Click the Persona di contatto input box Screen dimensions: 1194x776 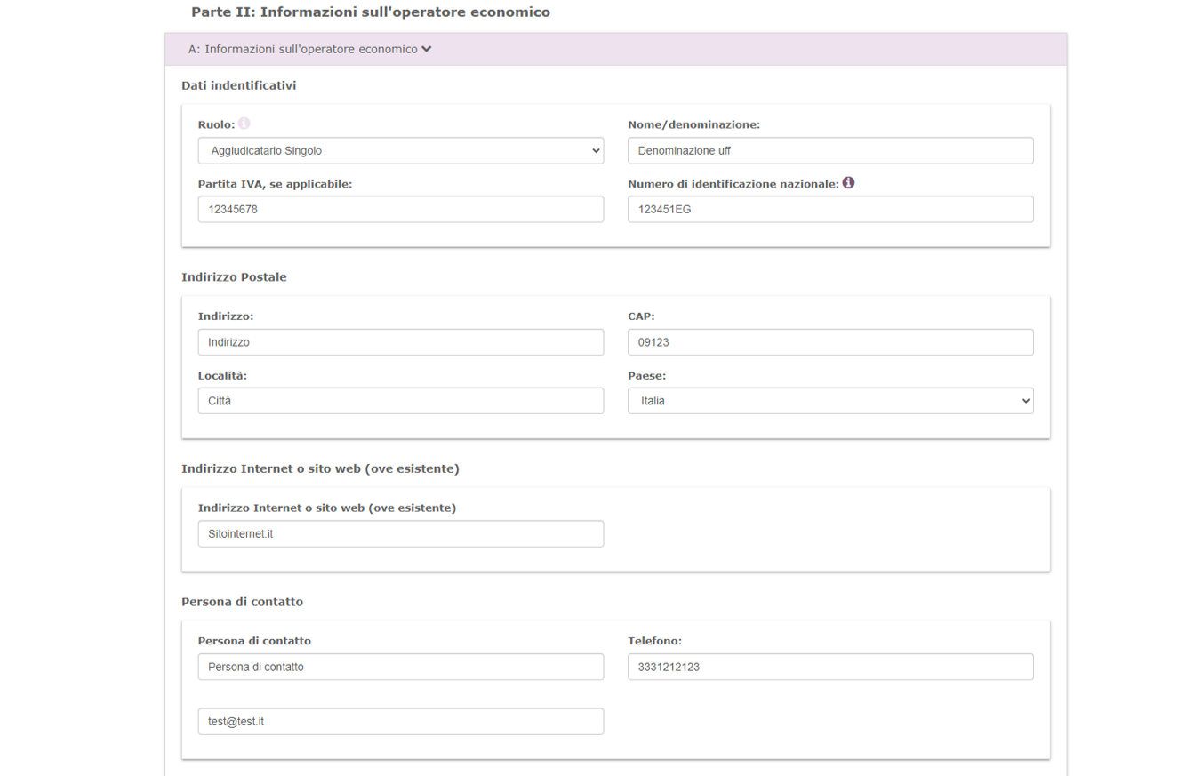pos(400,667)
